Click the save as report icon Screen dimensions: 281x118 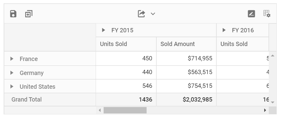pyautogui.click(x=29, y=14)
